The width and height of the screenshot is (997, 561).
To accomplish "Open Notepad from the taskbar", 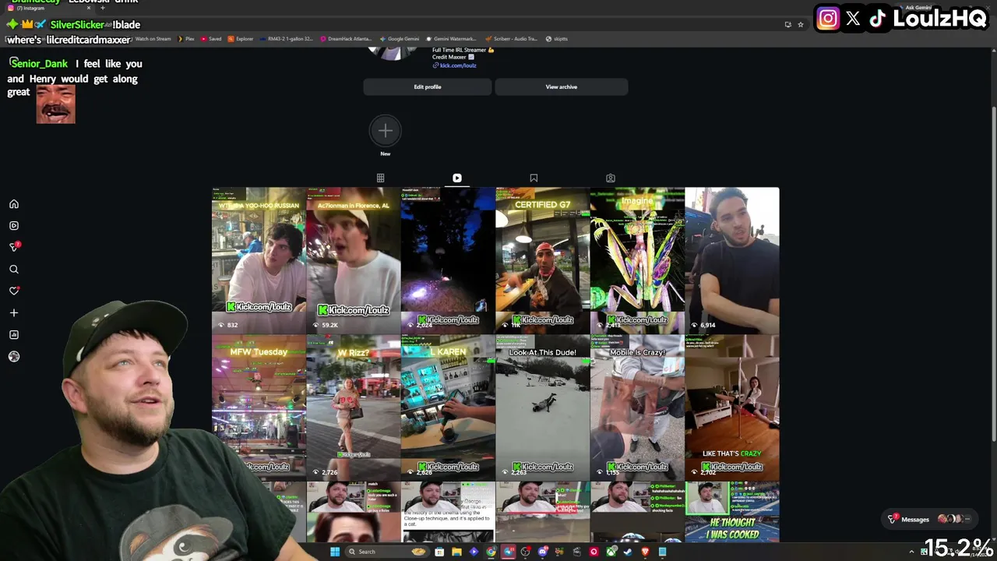I will coord(662,552).
